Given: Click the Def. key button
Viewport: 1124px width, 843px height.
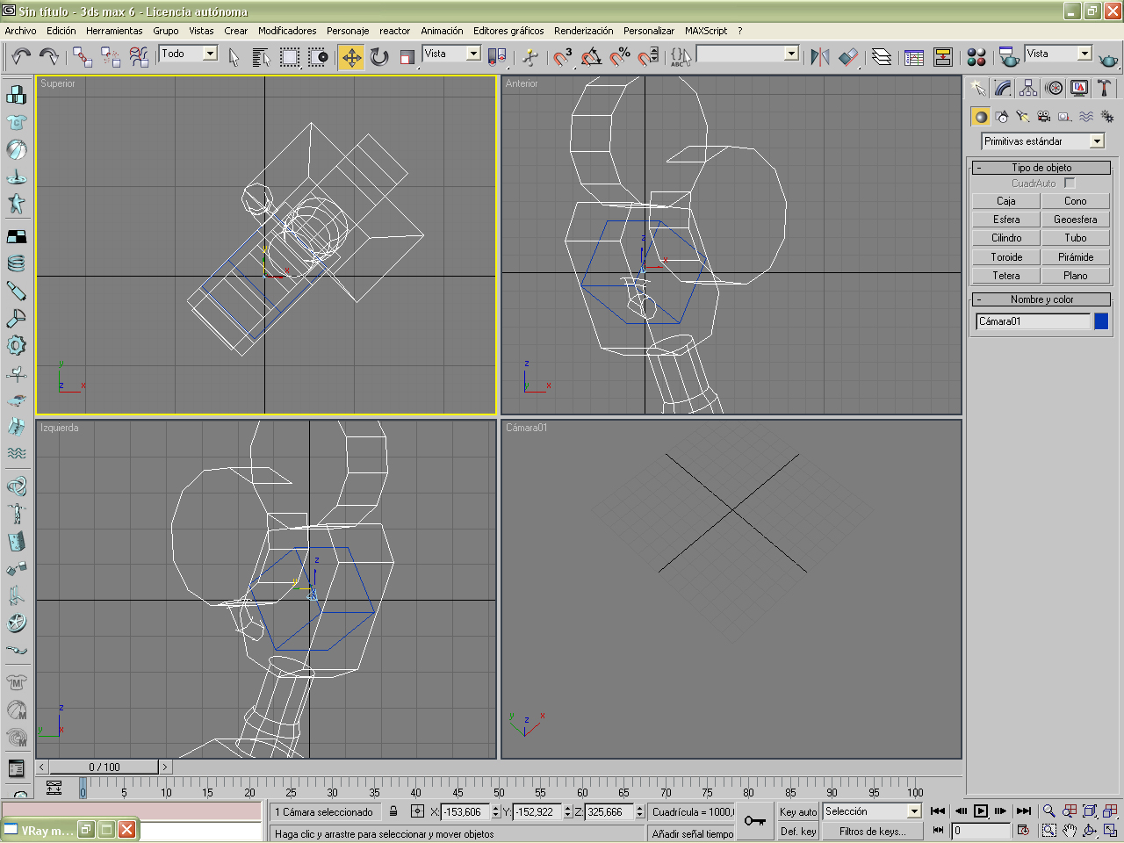Looking at the screenshot, I should [798, 832].
